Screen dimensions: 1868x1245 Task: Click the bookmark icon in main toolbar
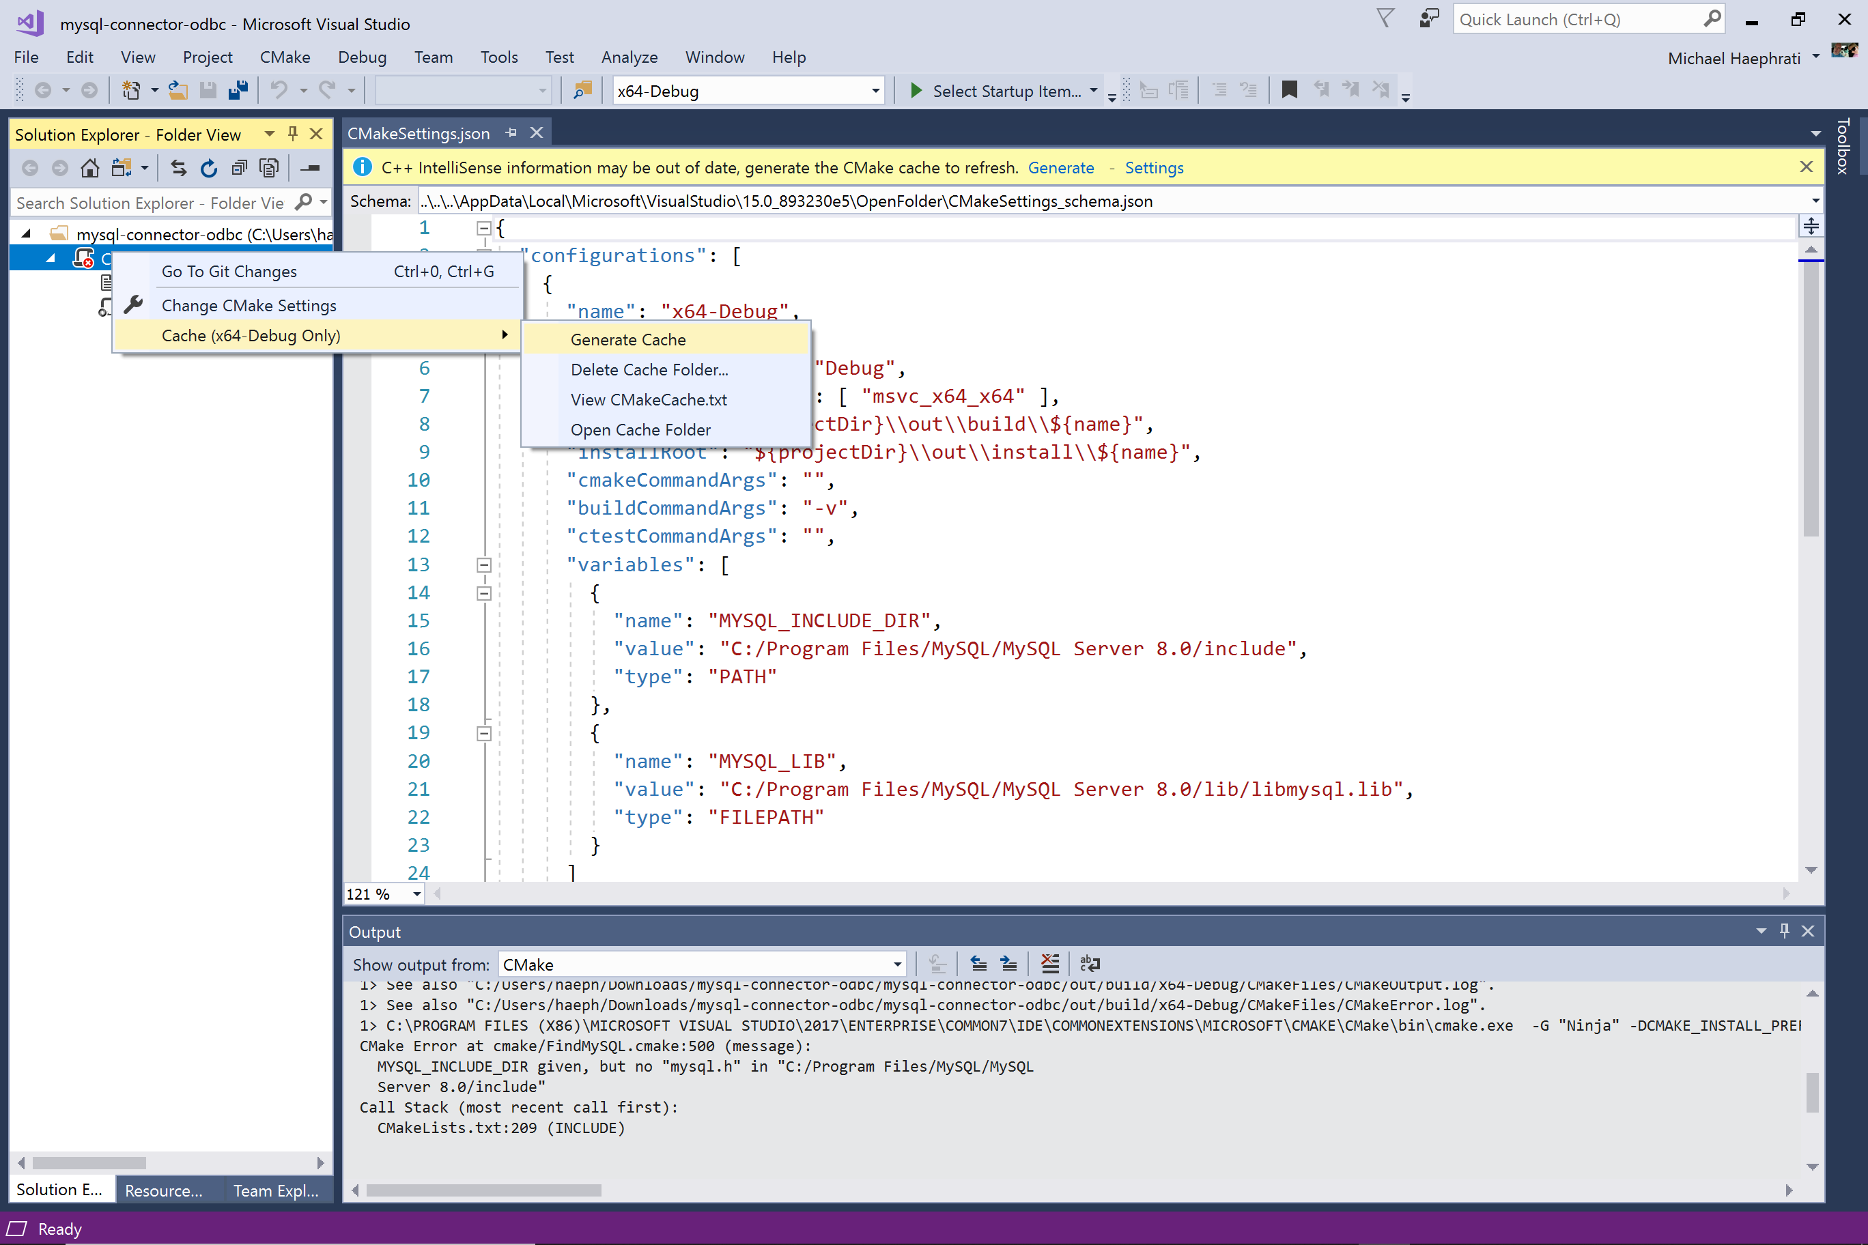(x=1289, y=91)
